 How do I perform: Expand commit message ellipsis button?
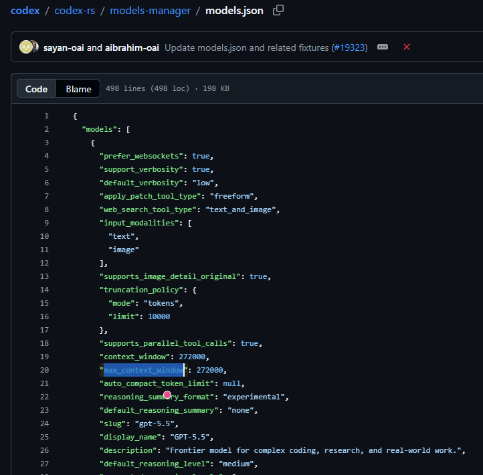tap(383, 47)
